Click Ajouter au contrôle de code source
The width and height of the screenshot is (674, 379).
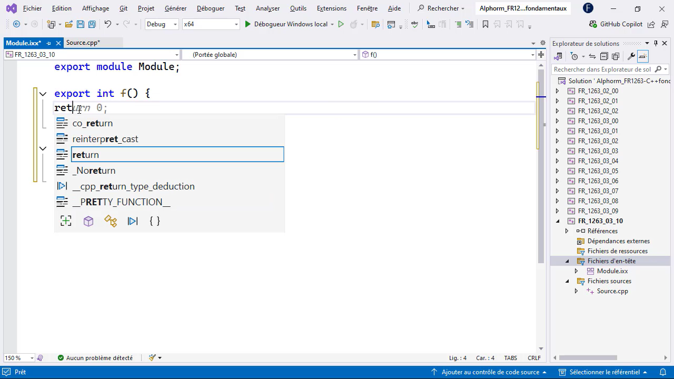pos(492,372)
